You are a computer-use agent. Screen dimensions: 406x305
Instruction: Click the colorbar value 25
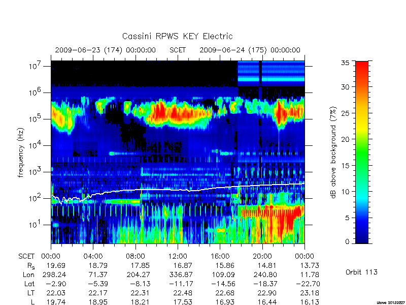[x=347, y=113]
